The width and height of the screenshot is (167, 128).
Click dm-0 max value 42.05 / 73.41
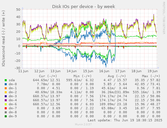click(148, 84)
